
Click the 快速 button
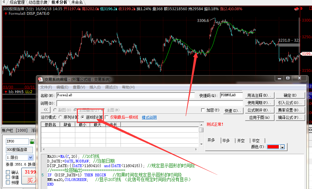(x=233, y=111)
